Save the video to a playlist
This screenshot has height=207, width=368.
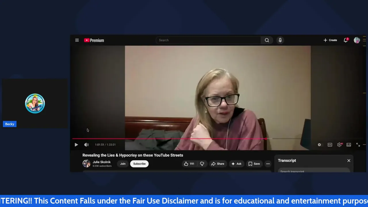click(254, 164)
